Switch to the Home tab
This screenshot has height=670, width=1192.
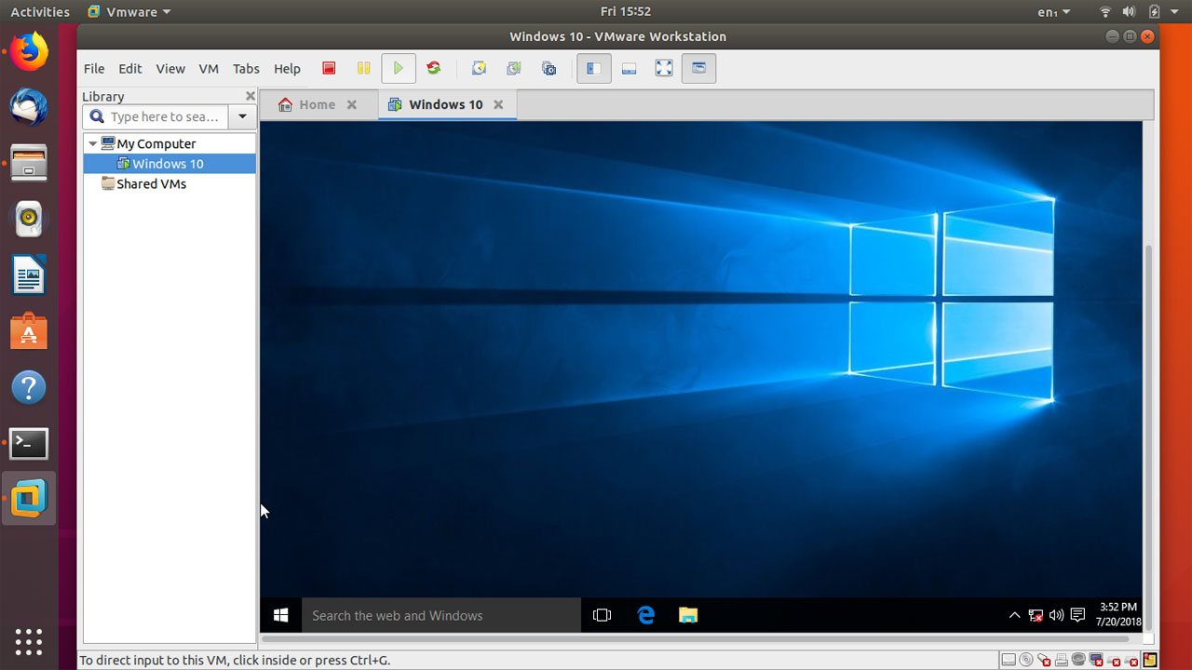click(317, 104)
